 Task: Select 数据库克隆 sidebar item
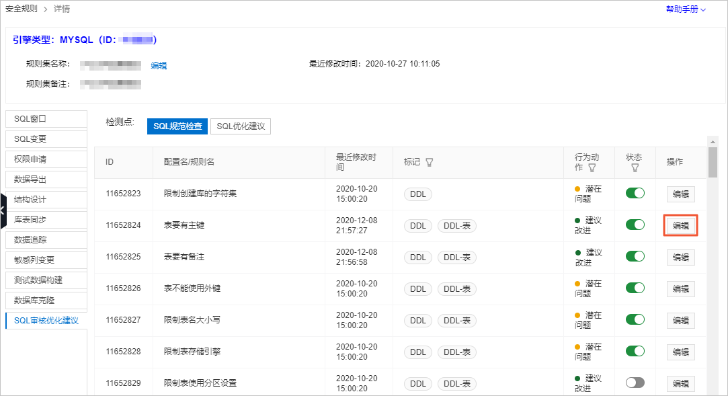(46, 301)
